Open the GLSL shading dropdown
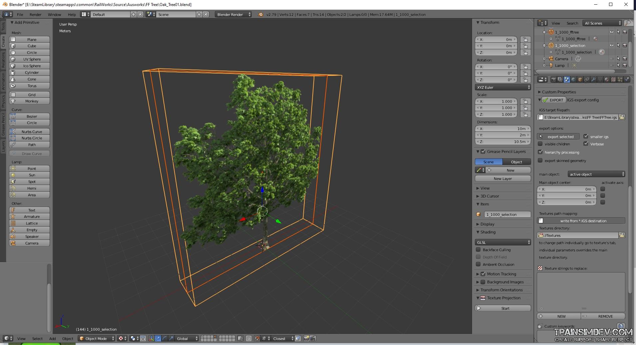The height and width of the screenshot is (345, 636). (x=503, y=242)
